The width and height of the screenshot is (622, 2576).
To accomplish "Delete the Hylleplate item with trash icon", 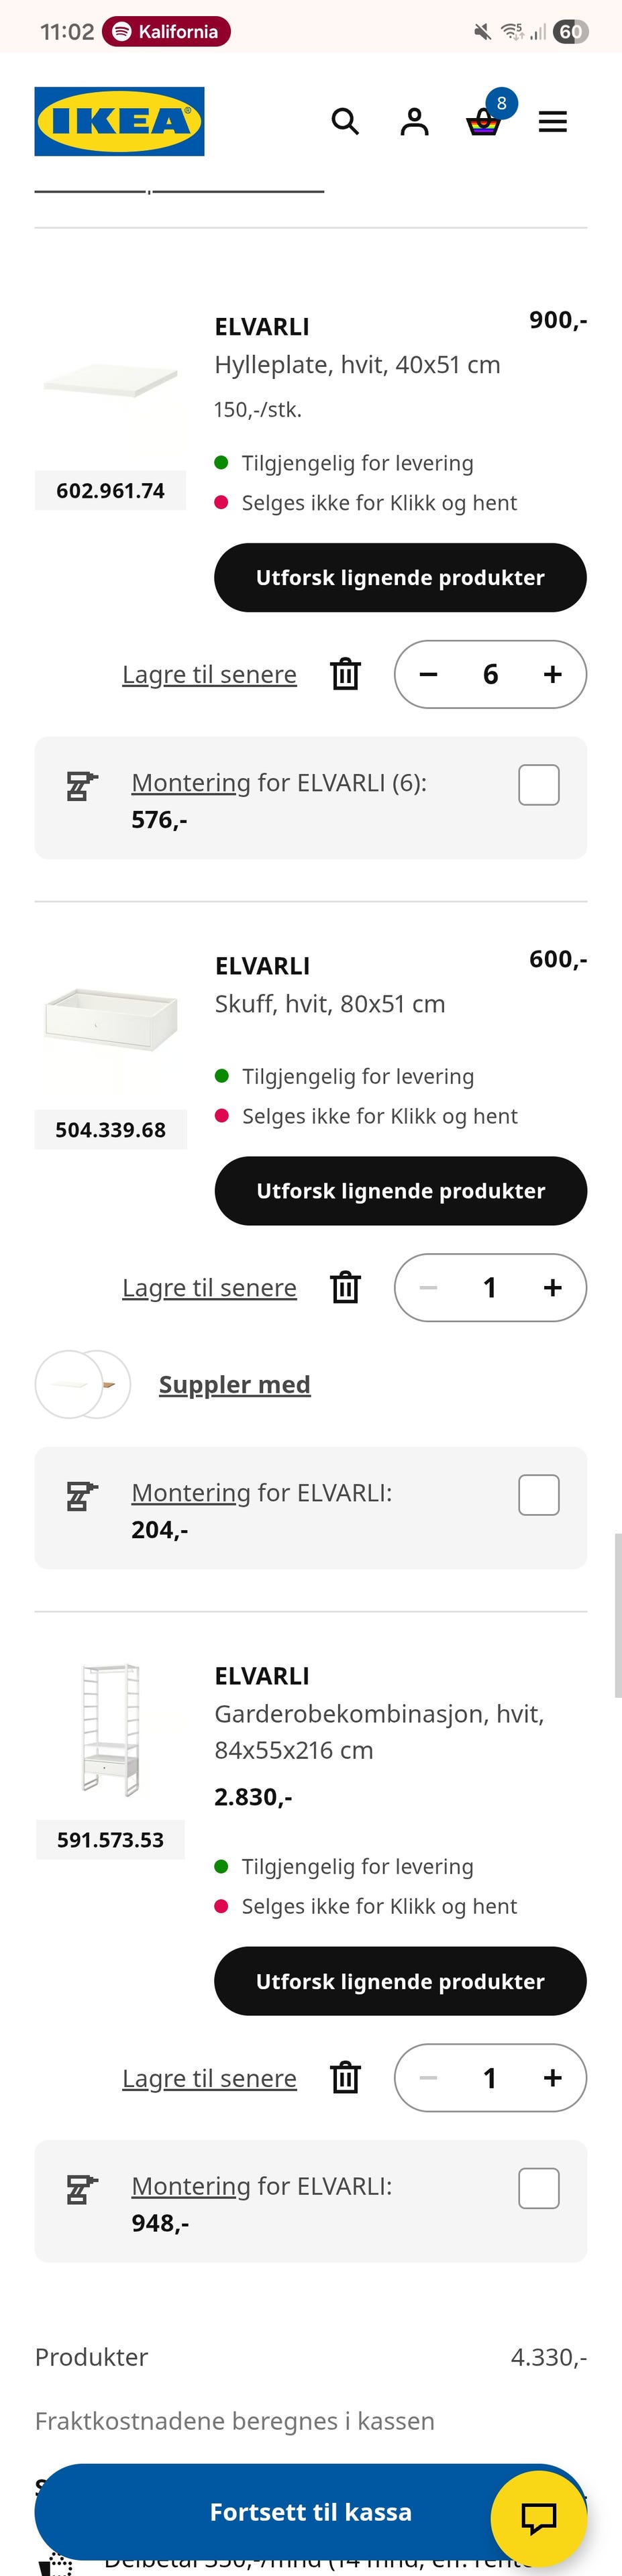I will (x=345, y=674).
